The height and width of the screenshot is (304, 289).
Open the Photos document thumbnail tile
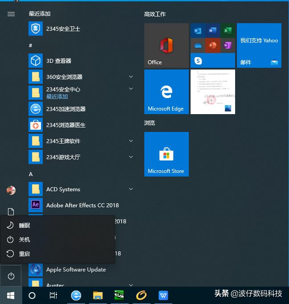coord(213,92)
